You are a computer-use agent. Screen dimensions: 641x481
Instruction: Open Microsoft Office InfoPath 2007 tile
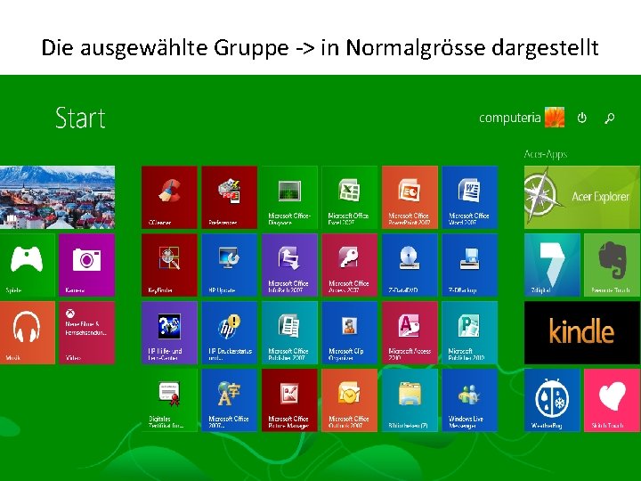[289, 265]
